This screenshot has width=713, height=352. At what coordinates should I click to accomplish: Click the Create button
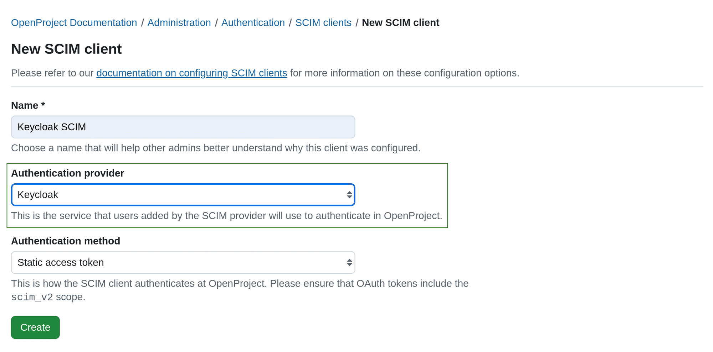coord(35,327)
